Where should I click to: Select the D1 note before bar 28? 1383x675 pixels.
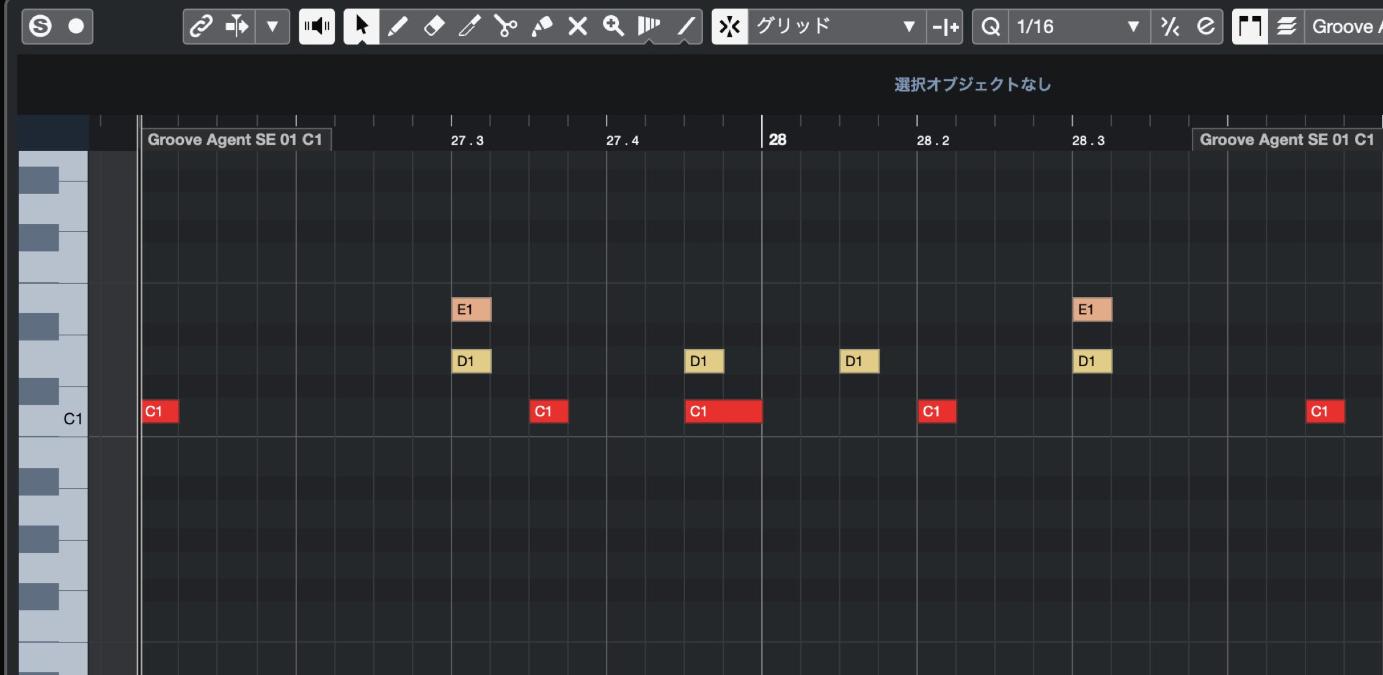(704, 361)
